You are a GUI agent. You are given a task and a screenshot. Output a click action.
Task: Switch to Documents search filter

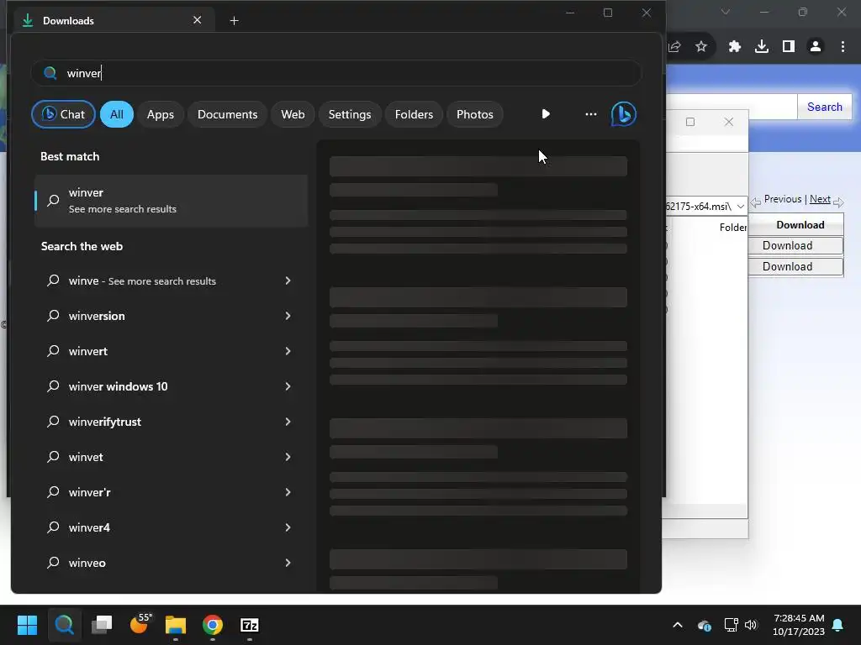pyautogui.click(x=227, y=114)
